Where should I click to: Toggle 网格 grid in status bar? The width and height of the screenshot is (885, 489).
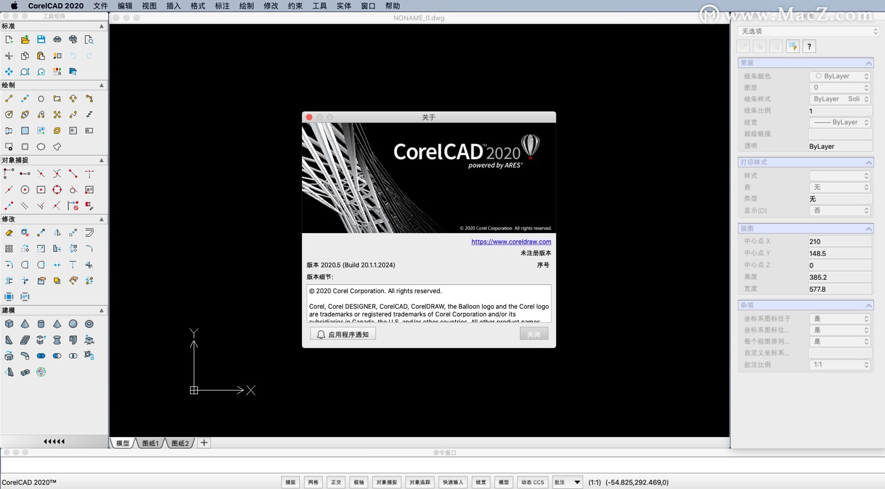(313, 482)
